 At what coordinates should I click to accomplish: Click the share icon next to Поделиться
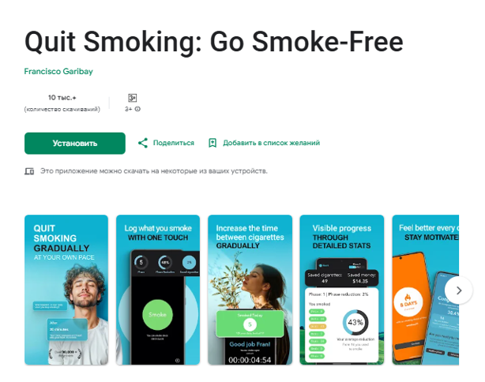[x=143, y=143]
